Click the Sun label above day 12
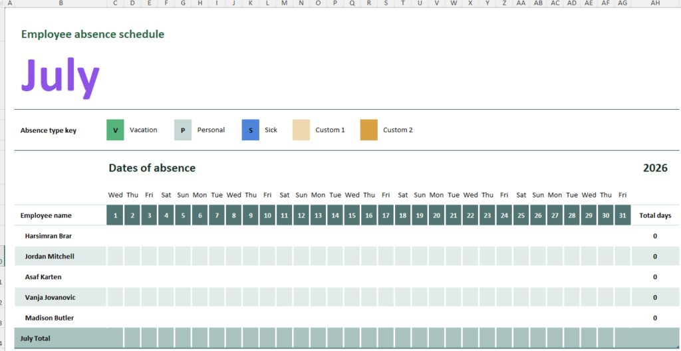 click(301, 195)
